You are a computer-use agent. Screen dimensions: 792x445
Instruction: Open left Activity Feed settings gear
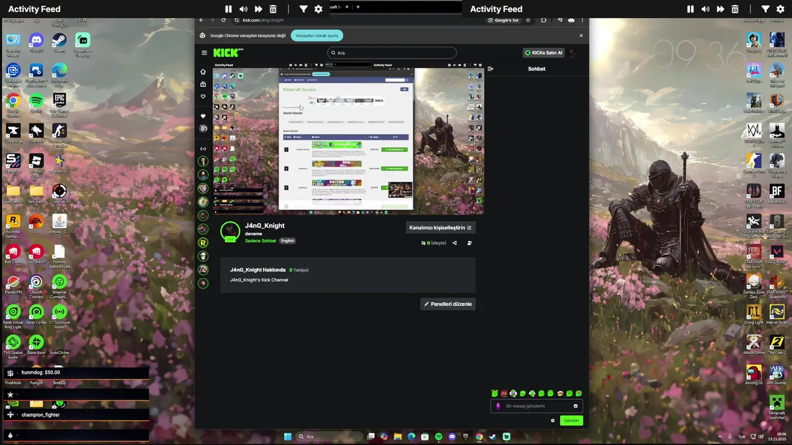318,9
